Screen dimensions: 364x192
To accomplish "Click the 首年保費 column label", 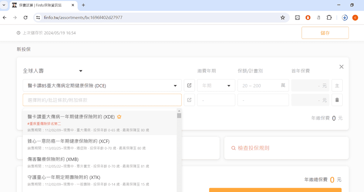I will (301, 71).
